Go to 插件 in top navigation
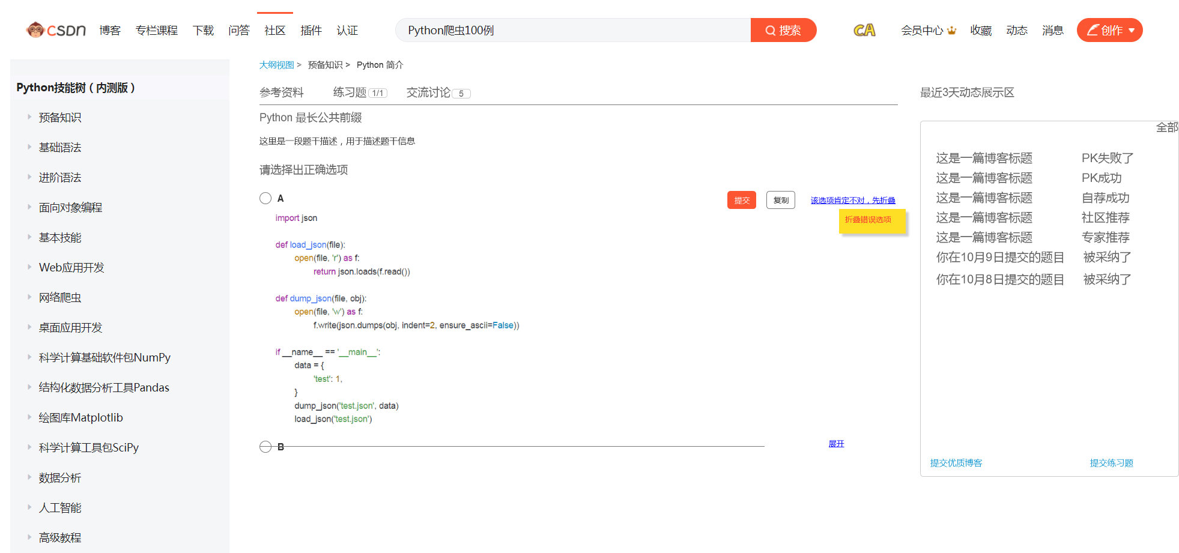 click(311, 30)
